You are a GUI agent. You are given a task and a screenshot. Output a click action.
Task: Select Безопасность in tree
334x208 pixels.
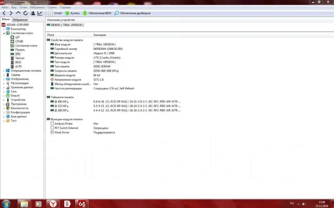tap(19, 108)
